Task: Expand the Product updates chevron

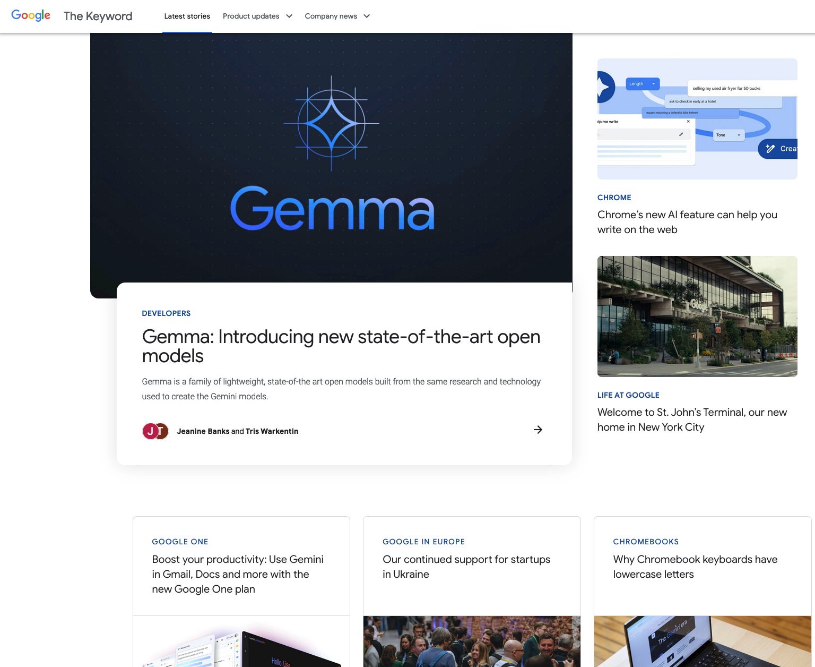Action: coord(289,16)
